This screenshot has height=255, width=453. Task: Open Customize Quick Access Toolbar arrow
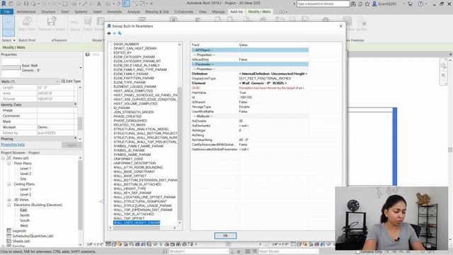152,4
